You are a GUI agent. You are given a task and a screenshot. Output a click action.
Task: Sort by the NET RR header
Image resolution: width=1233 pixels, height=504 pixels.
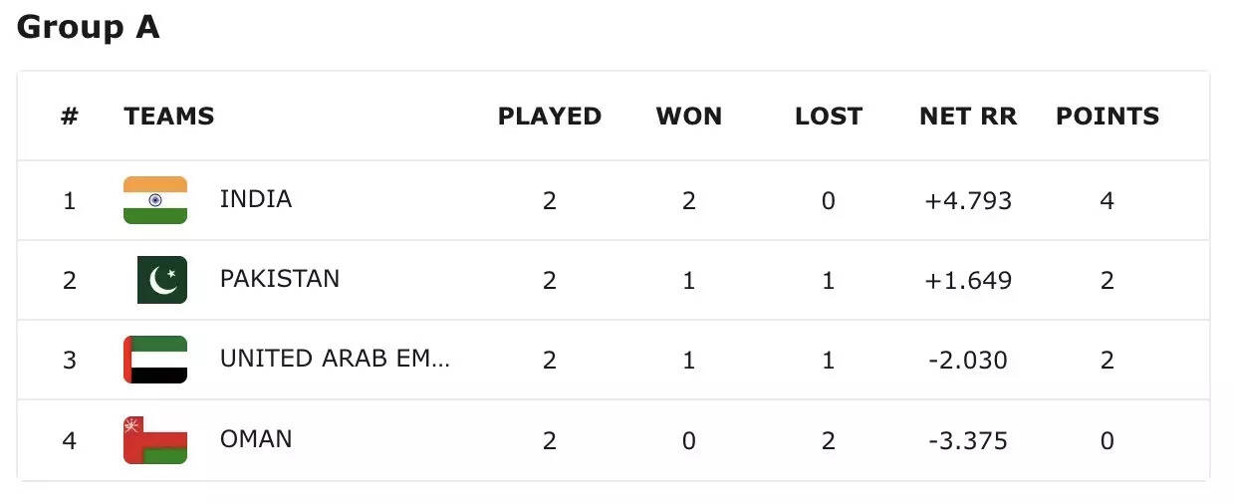pyautogui.click(x=968, y=117)
